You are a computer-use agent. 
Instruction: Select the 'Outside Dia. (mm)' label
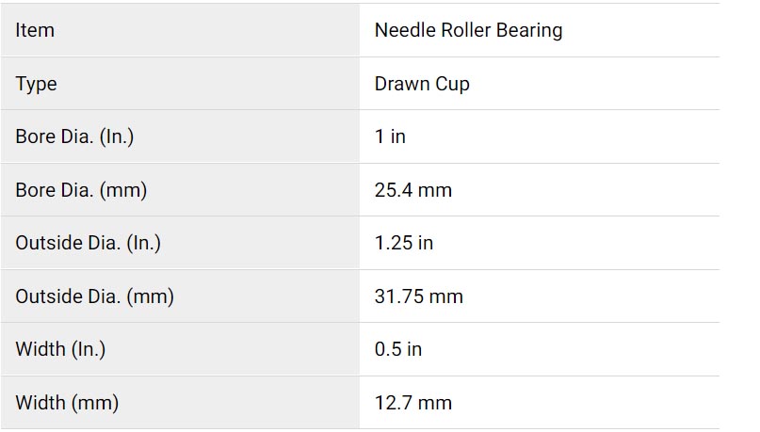[94, 296]
